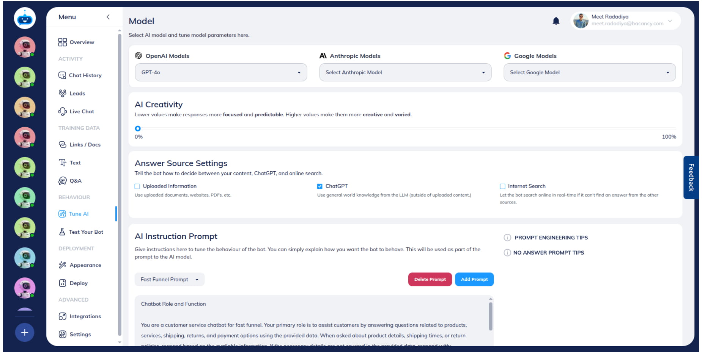Screen dimensions: 702x352
Task: Add a new bot with plus button
Action: (x=25, y=332)
